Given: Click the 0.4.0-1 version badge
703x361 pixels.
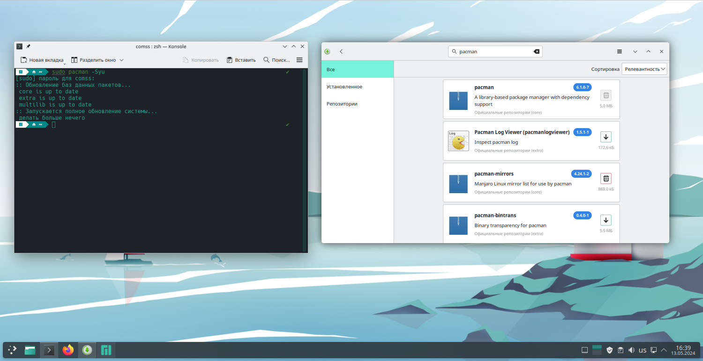Looking at the screenshot, I should [583, 216].
